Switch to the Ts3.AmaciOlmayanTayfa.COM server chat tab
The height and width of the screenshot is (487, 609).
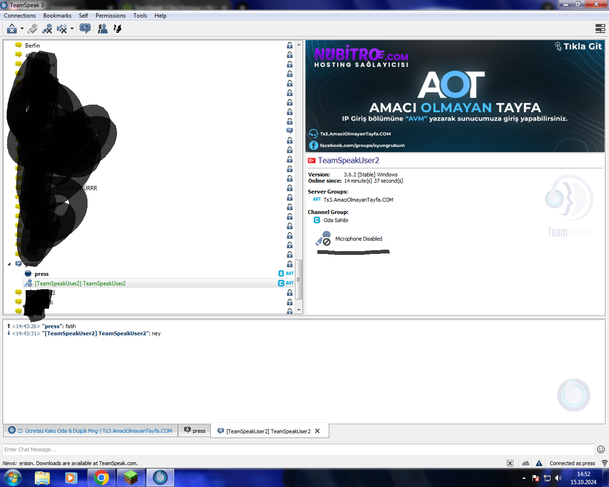(90, 431)
